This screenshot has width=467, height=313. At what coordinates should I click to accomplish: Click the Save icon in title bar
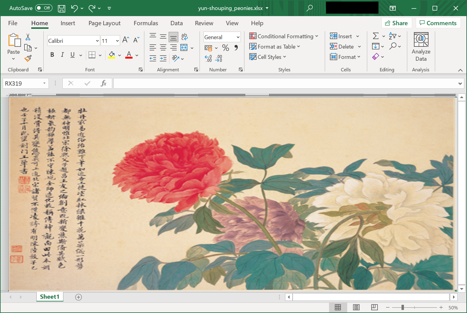(x=62, y=8)
